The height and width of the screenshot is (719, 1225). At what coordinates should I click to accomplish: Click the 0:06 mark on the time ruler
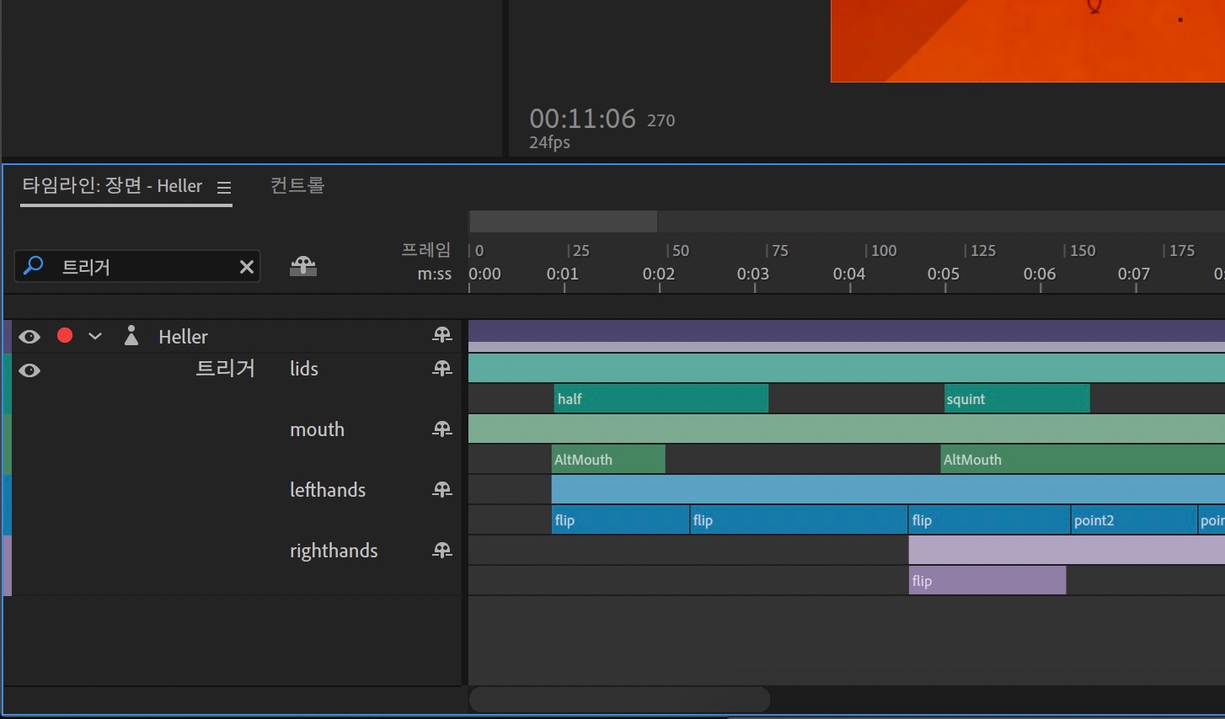1040,274
